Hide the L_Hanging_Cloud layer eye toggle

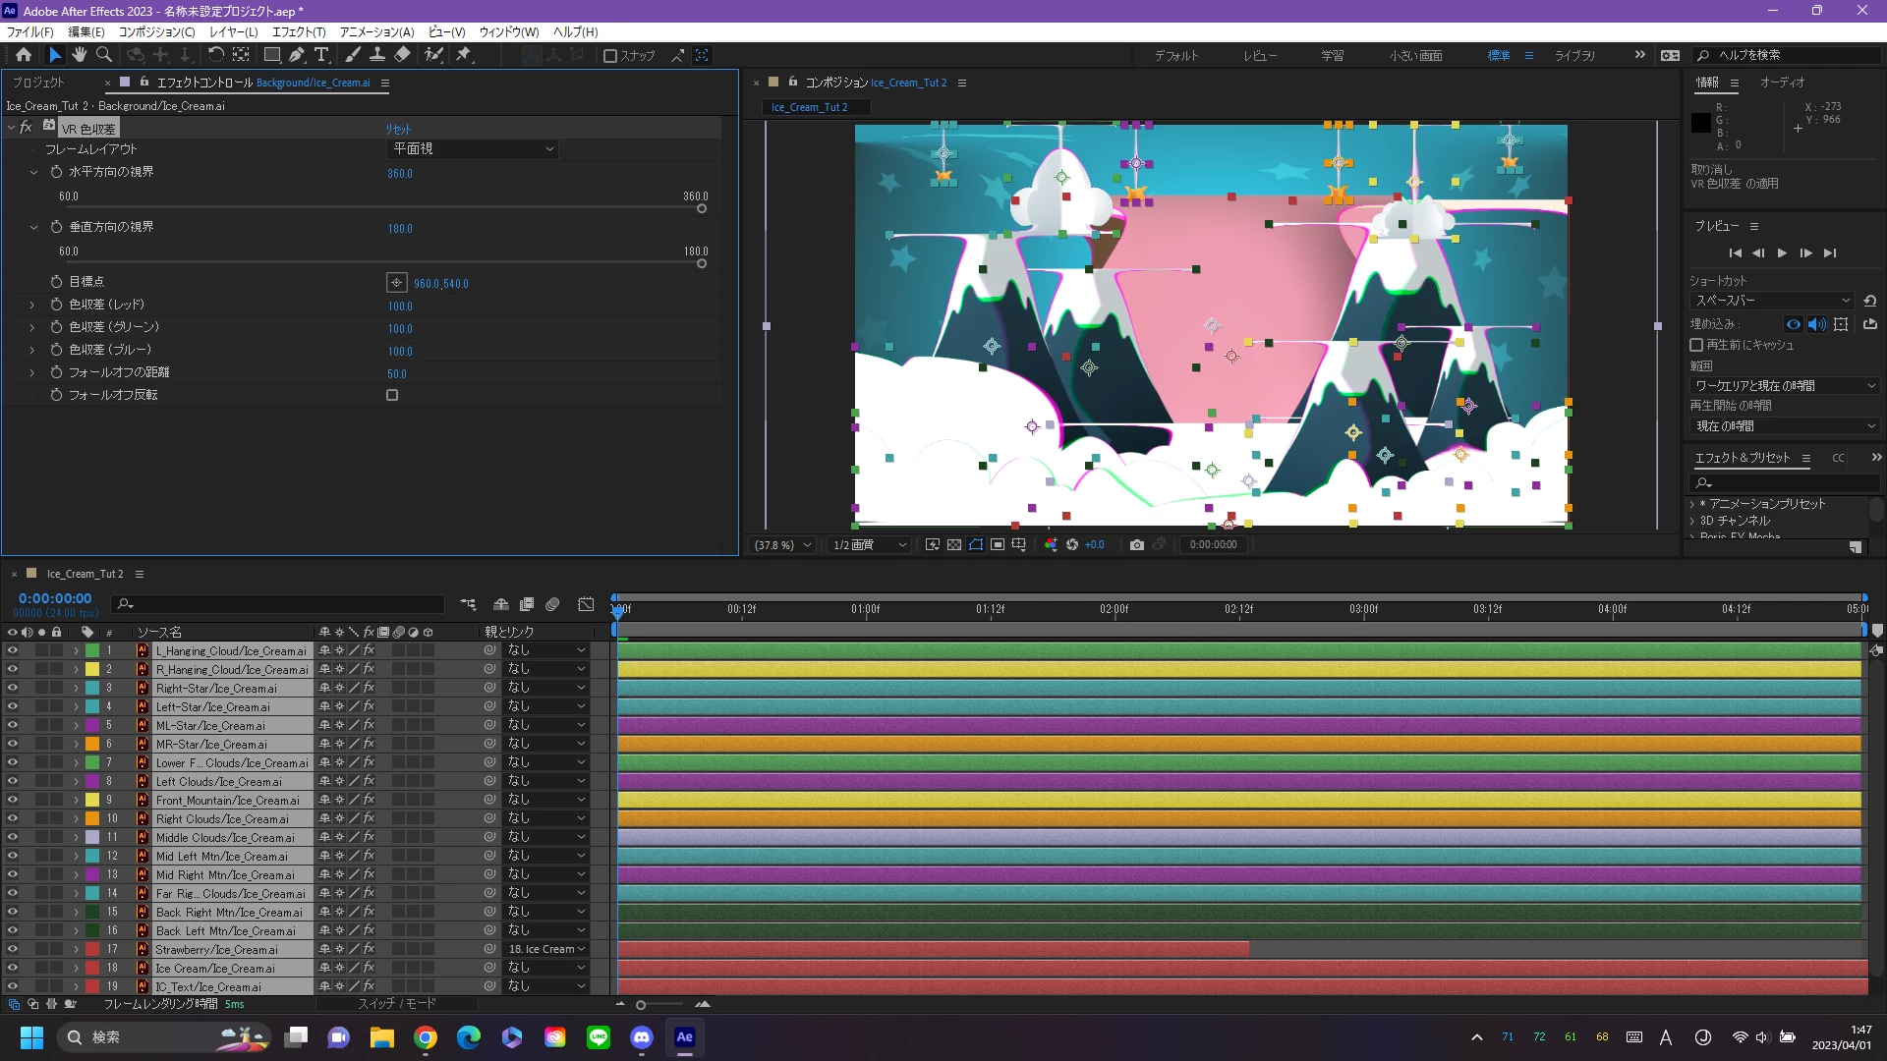click(13, 650)
